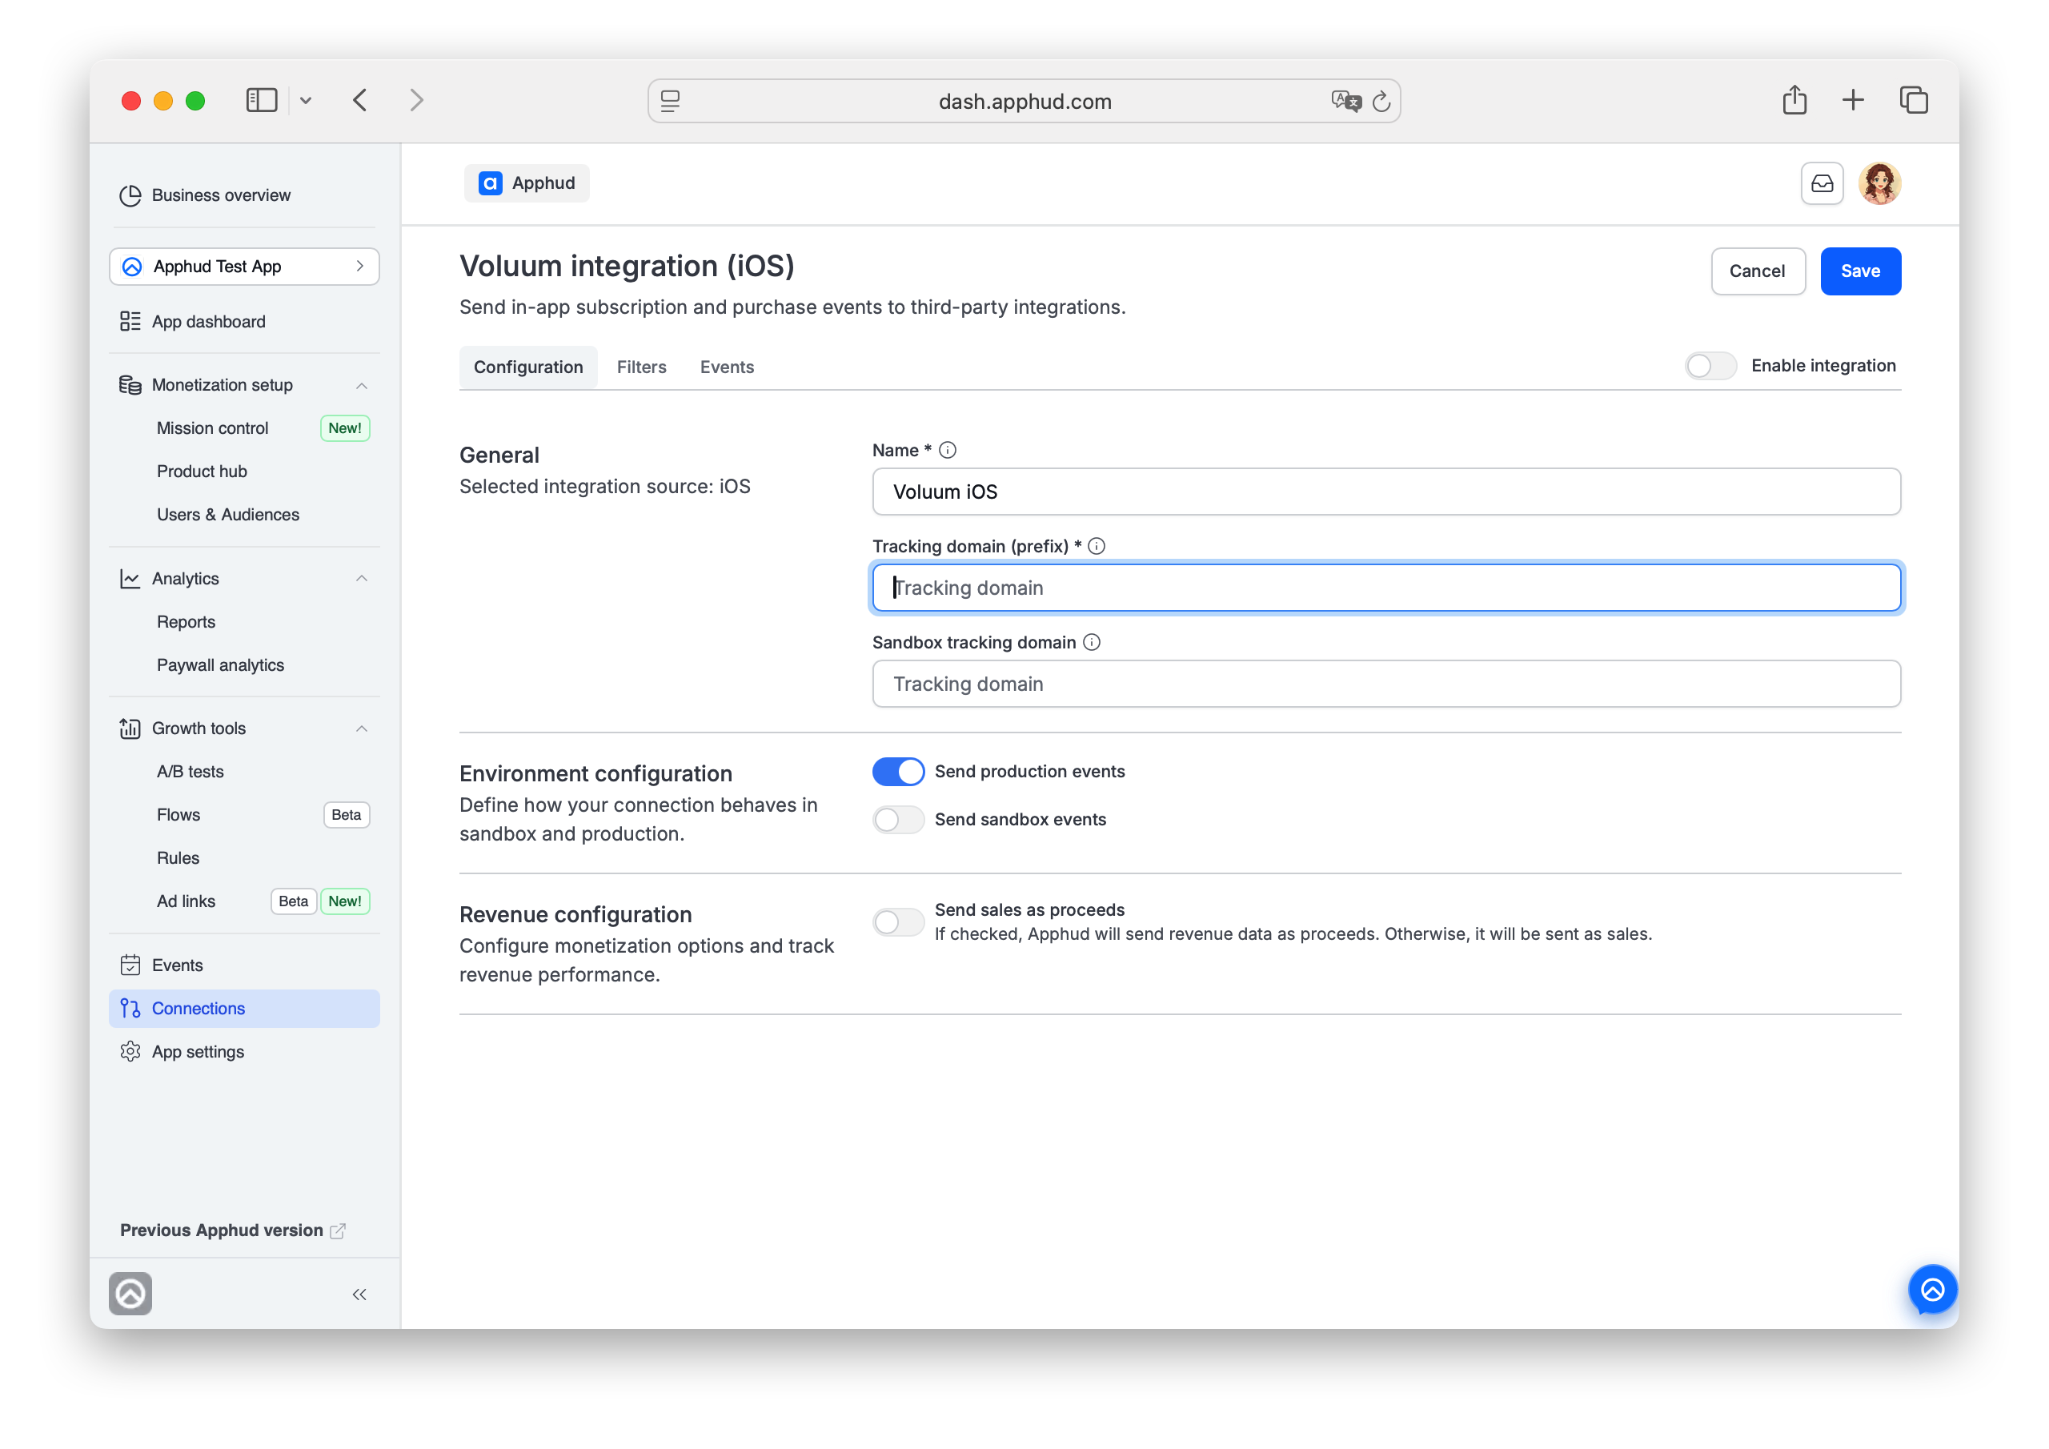Click the dash.apphud.com address bar
Image resolution: width=2049 pixels, height=1449 pixels.
[x=1024, y=101]
